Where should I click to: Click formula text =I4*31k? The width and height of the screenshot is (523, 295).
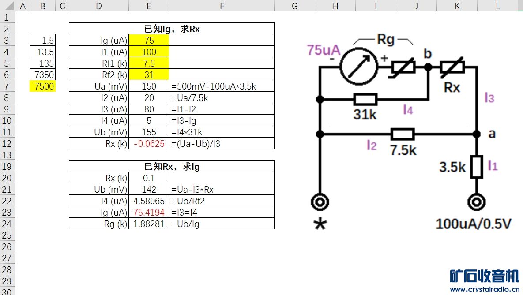coord(186,132)
